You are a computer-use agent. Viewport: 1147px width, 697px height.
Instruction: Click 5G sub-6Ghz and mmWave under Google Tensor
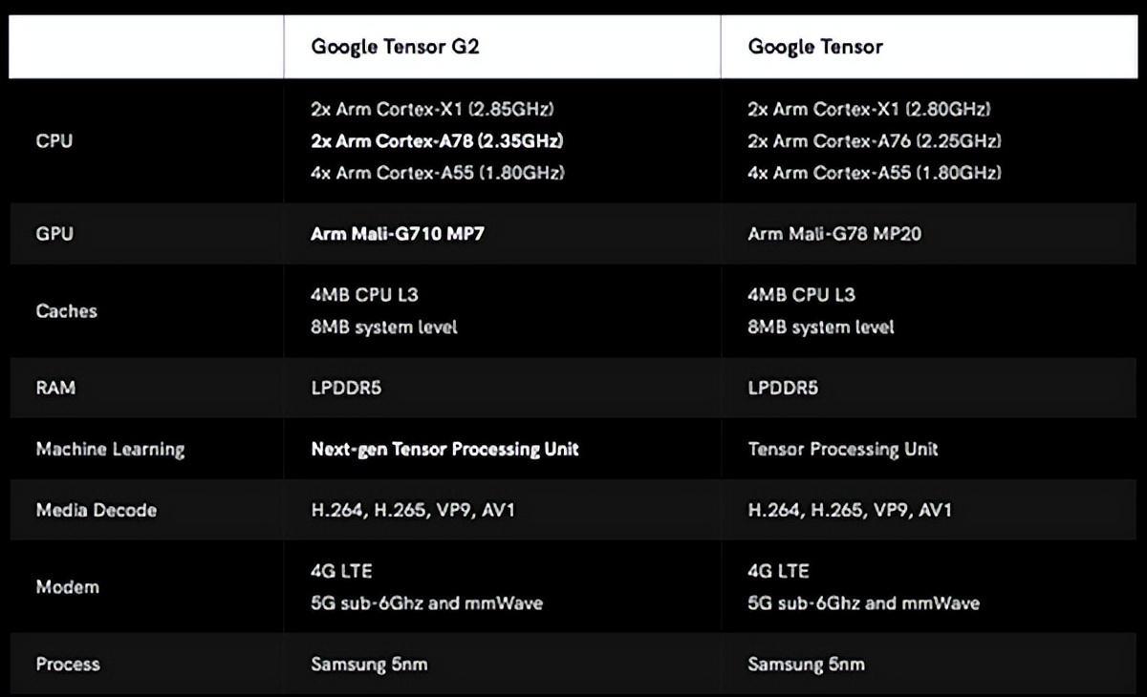pyautogui.click(x=863, y=603)
